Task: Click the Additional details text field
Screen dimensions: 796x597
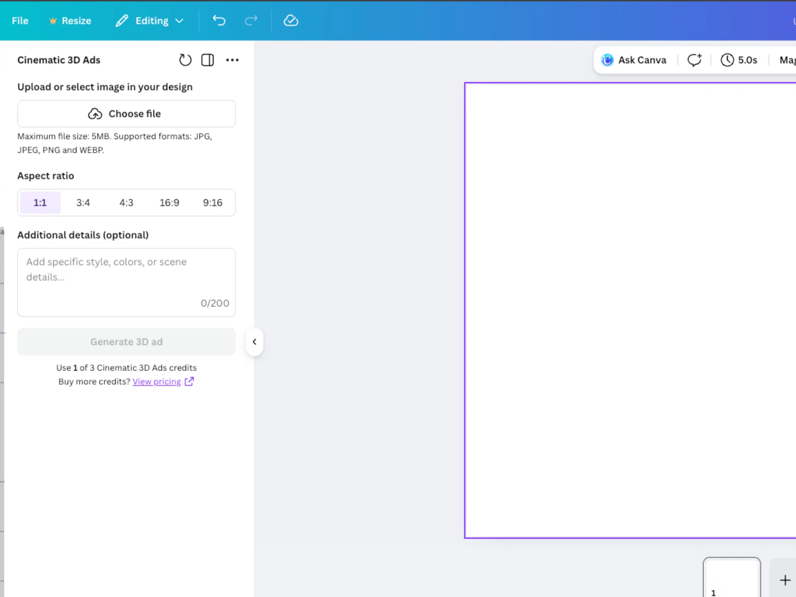Action: (x=127, y=283)
